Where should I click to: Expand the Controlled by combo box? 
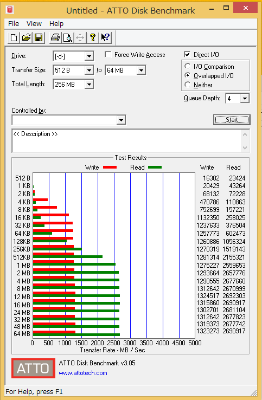121,120
